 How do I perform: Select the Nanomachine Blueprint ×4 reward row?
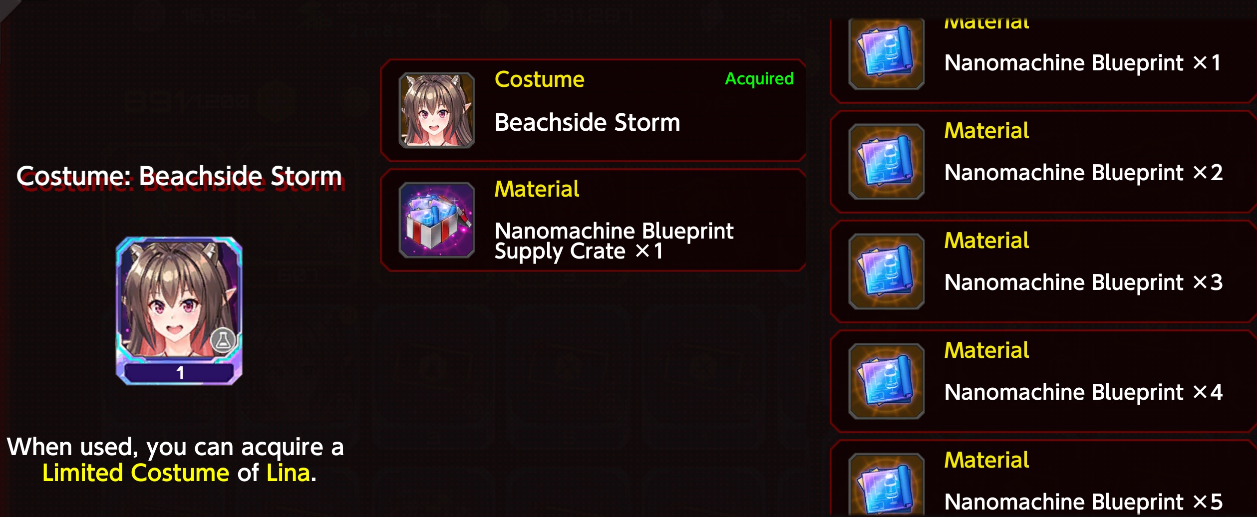[x=1043, y=381]
